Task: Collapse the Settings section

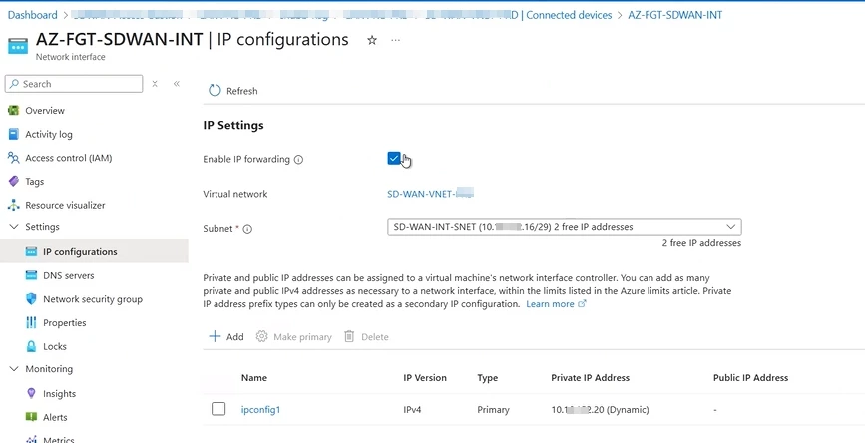Action: [14, 227]
